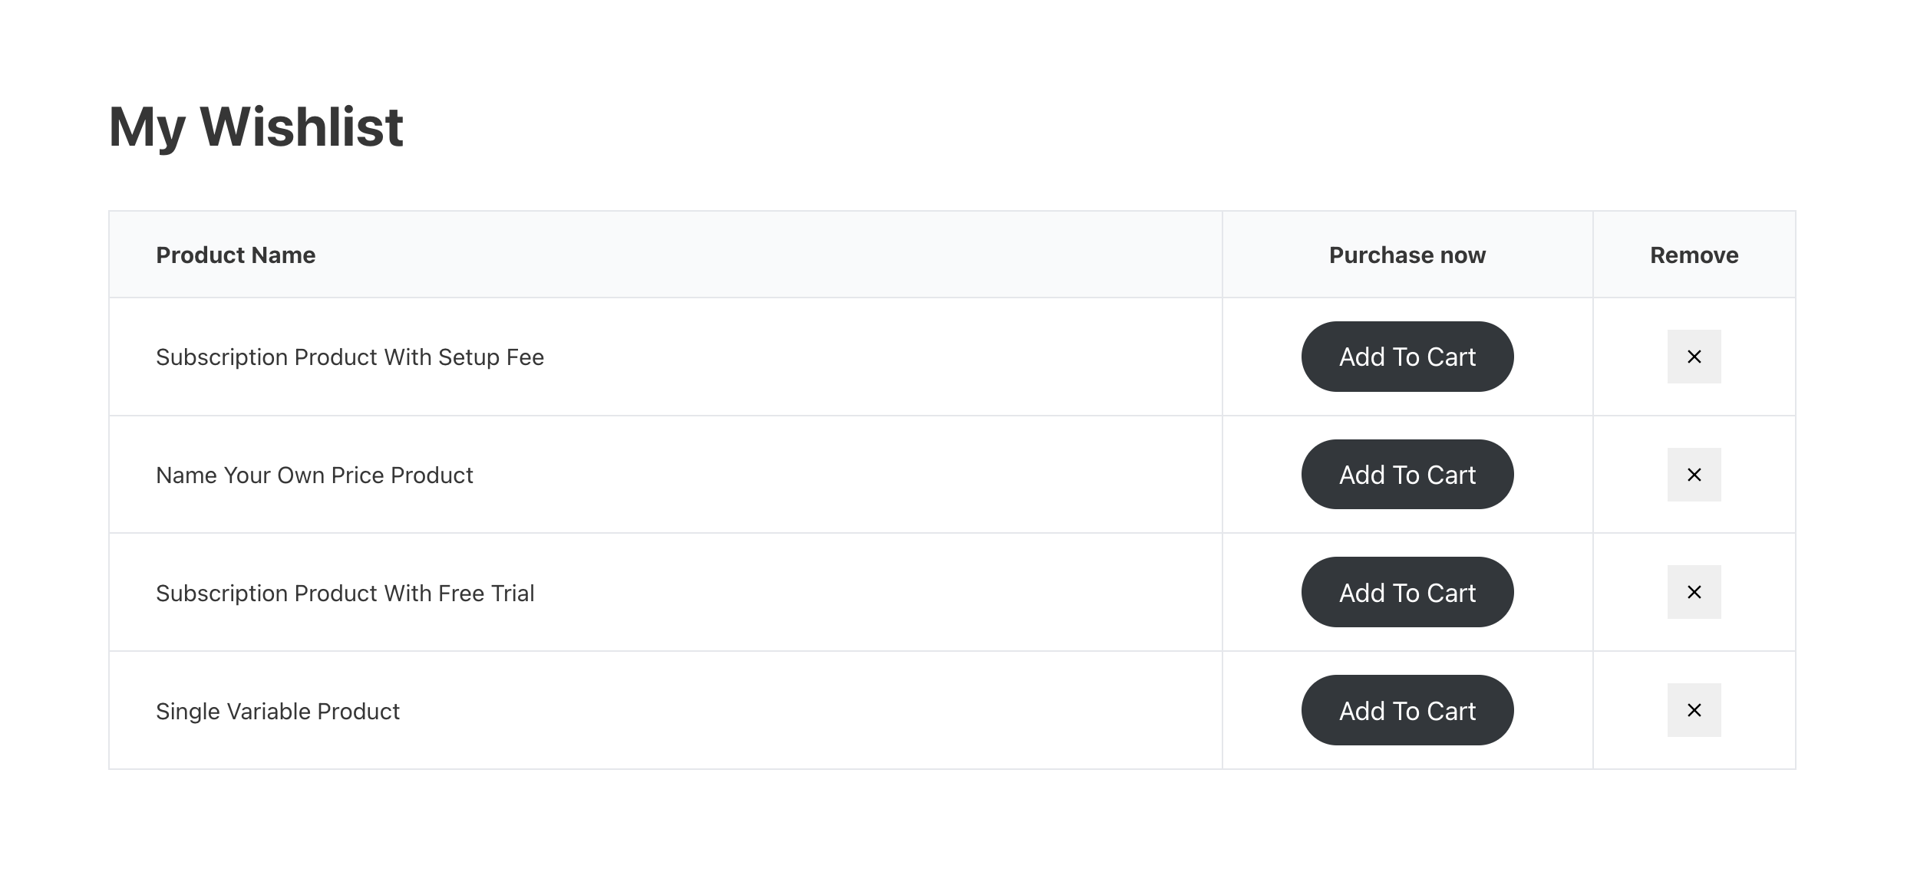Viewport: 1917px width, 888px height.
Task: Delete Subscription Product With Free Trial item
Action: tap(1694, 592)
